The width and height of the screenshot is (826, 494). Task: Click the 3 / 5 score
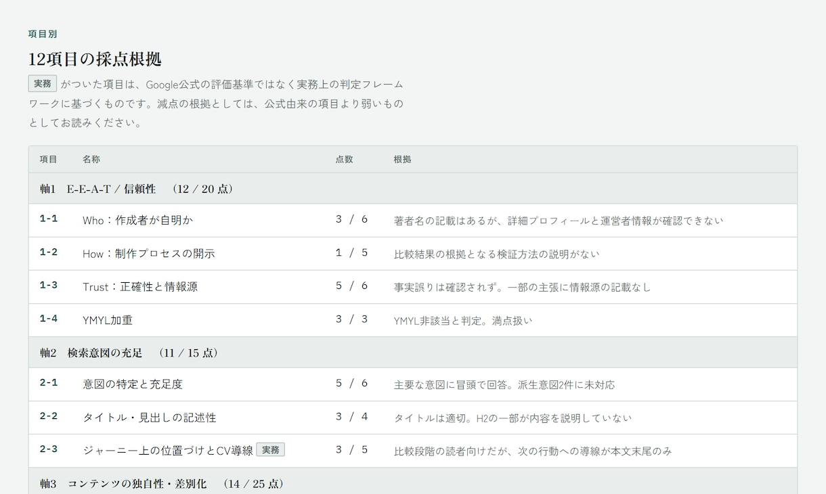[351, 449]
